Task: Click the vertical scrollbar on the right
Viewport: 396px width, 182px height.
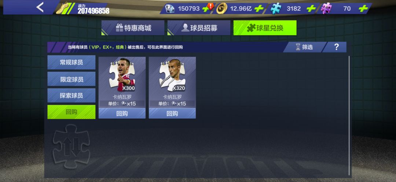Action: [x=349, y=115]
